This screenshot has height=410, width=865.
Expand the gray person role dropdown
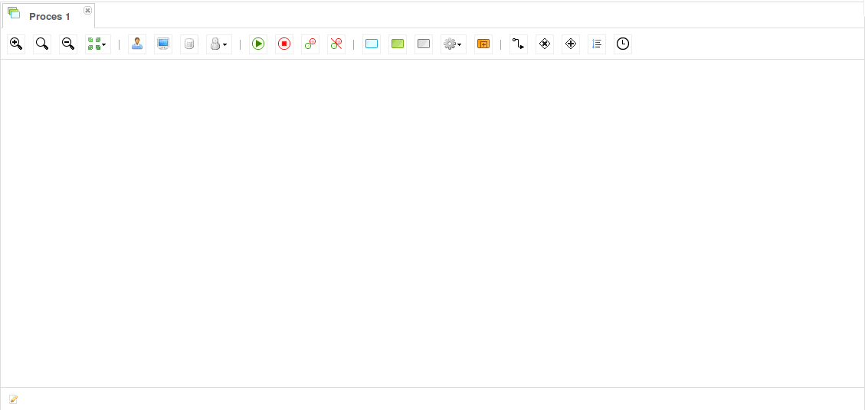218,44
